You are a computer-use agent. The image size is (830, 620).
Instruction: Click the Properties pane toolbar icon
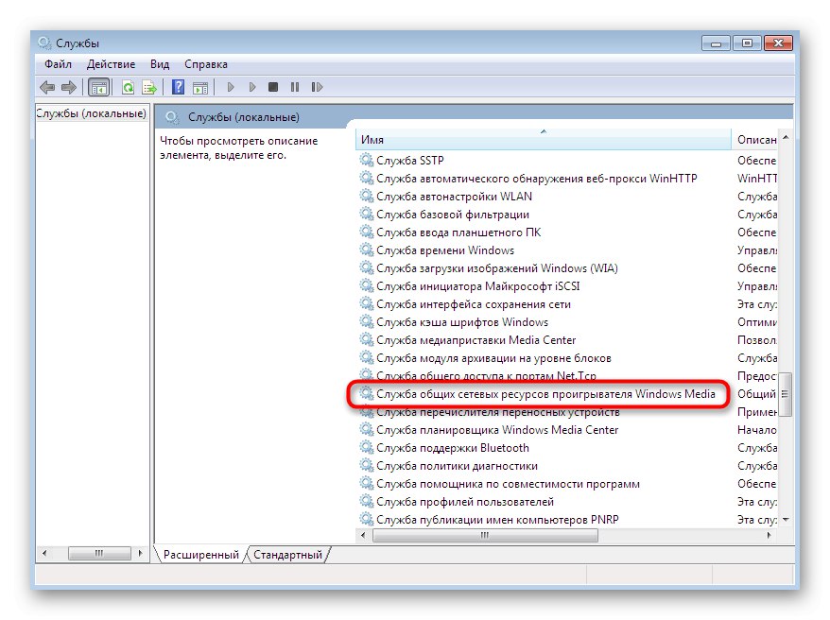coord(200,87)
